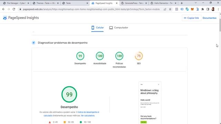This screenshot has width=221, height=124.
Task: Click the SEO 75 score gauge
Action: click(139, 56)
